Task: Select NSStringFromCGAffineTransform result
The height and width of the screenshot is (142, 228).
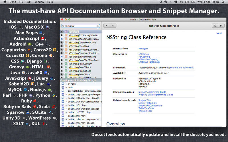Action: pyautogui.click(x=81, y=60)
